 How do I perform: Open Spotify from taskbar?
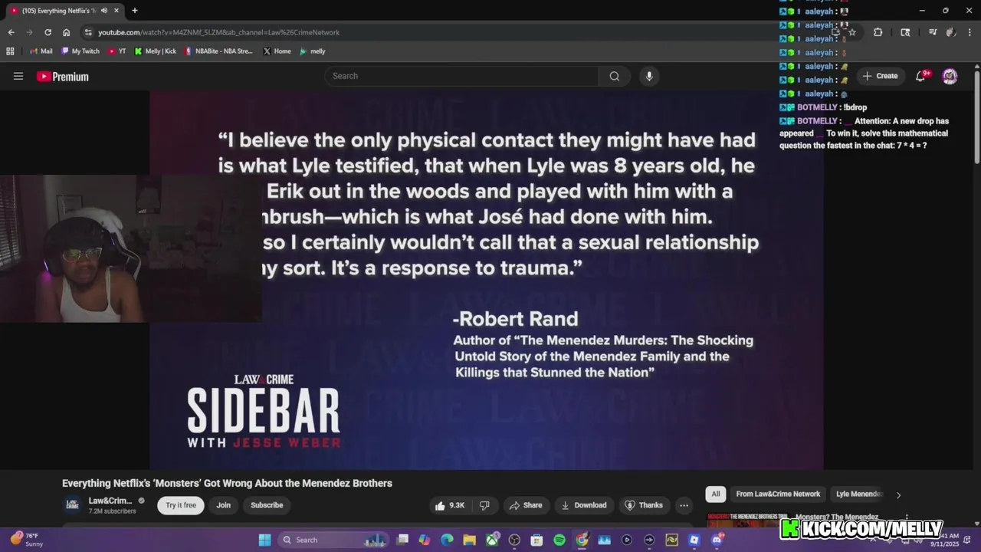coord(559,540)
